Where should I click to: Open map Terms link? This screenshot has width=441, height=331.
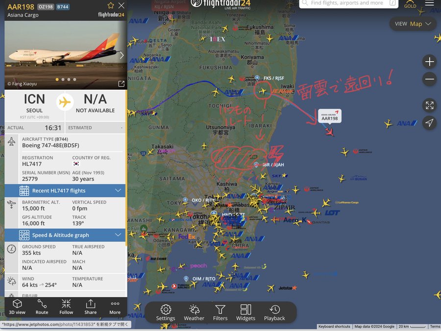pos(435,327)
